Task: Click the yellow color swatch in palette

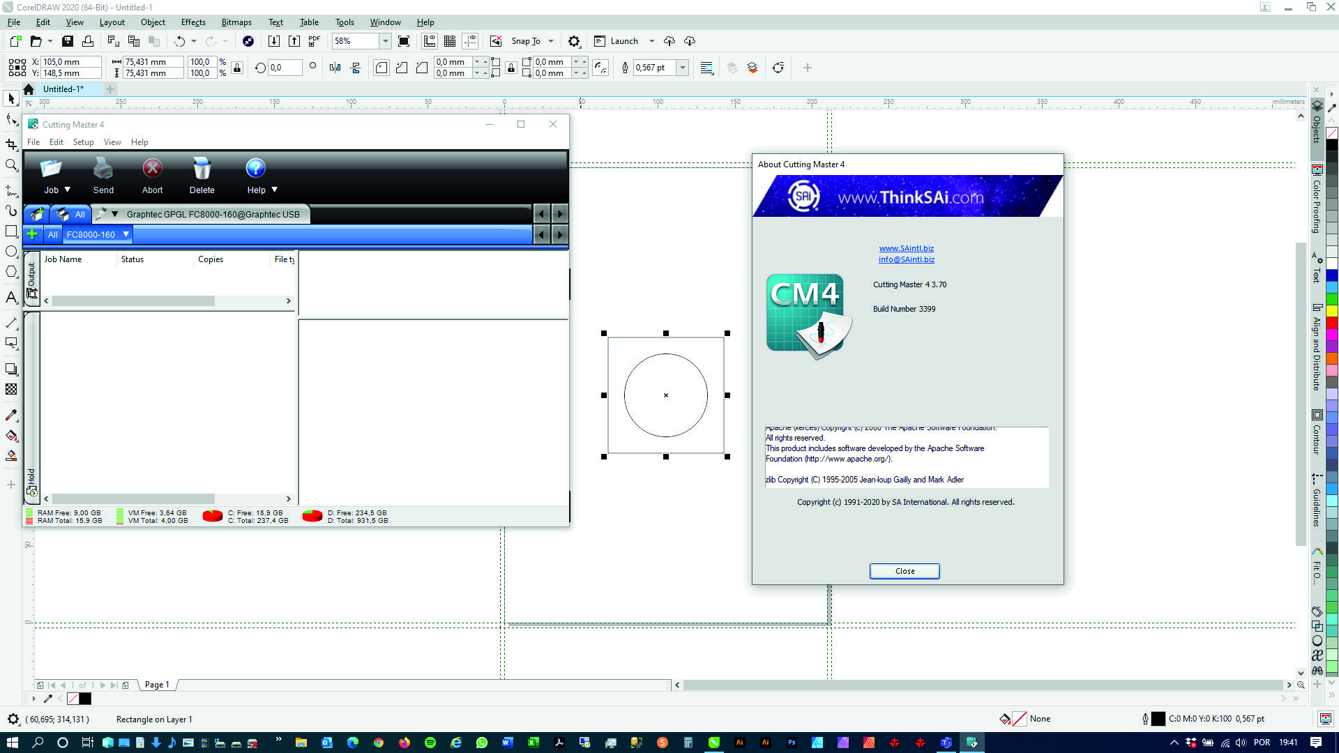Action: tap(1332, 311)
